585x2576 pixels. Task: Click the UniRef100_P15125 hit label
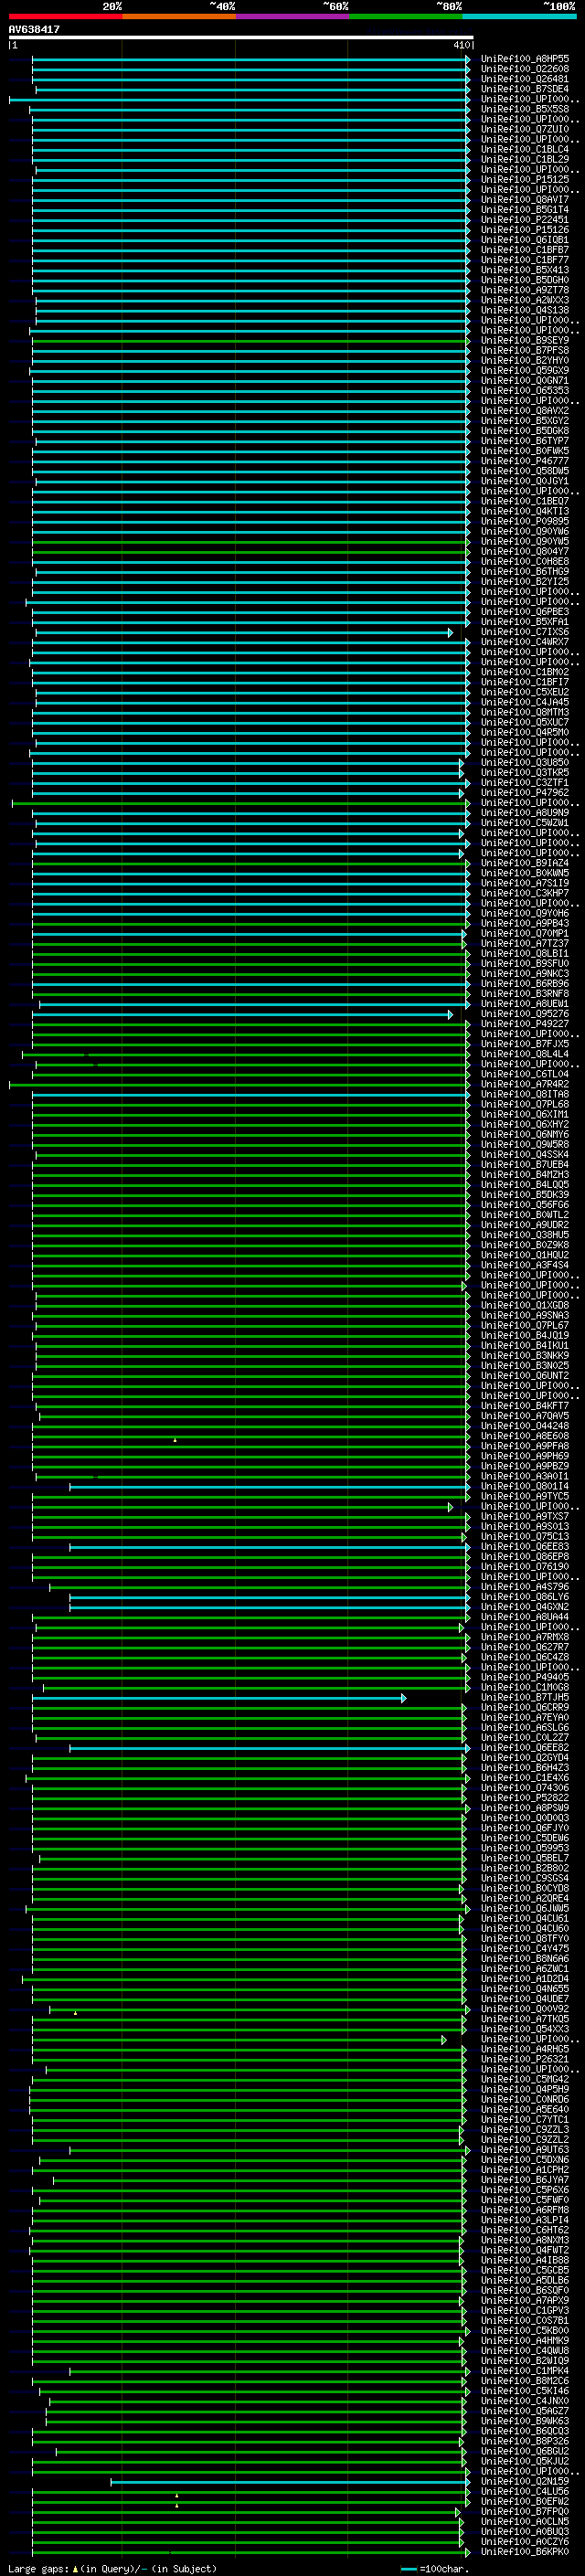click(524, 180)
